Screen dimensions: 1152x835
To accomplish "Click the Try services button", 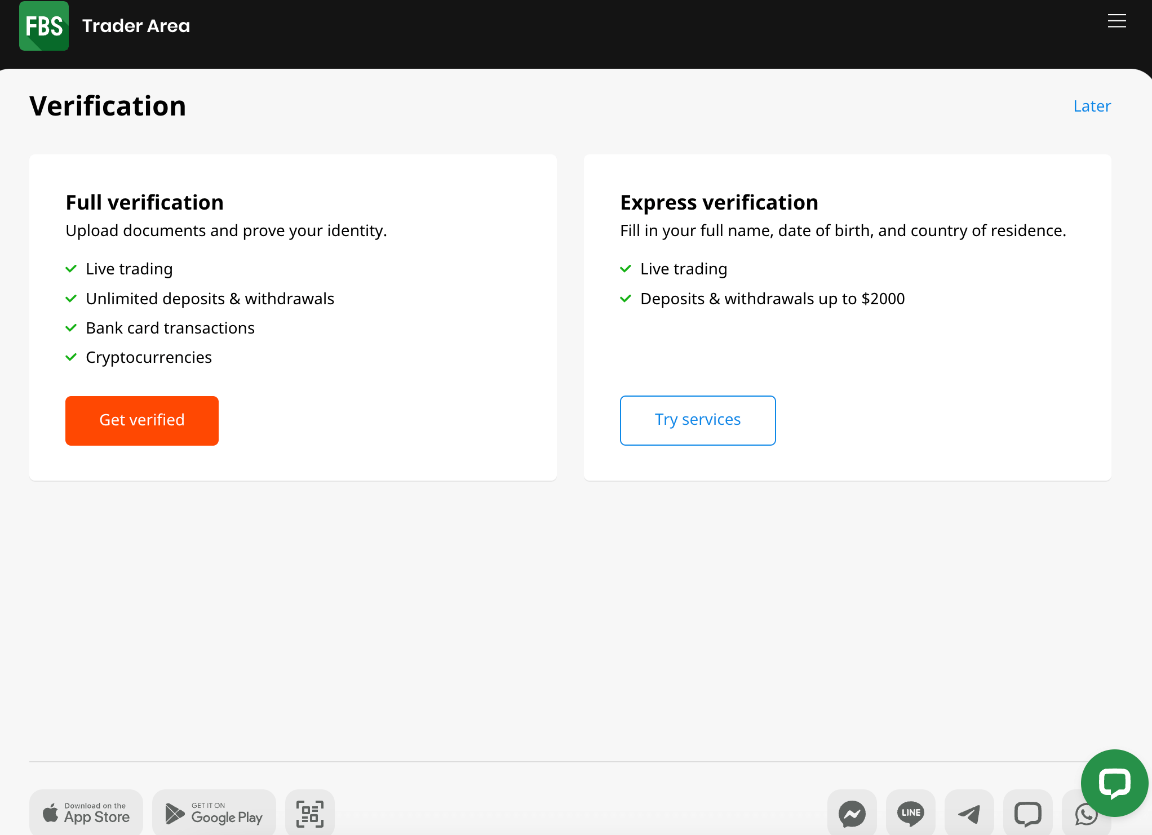I will pyautogui.click(x=698, y=420).
